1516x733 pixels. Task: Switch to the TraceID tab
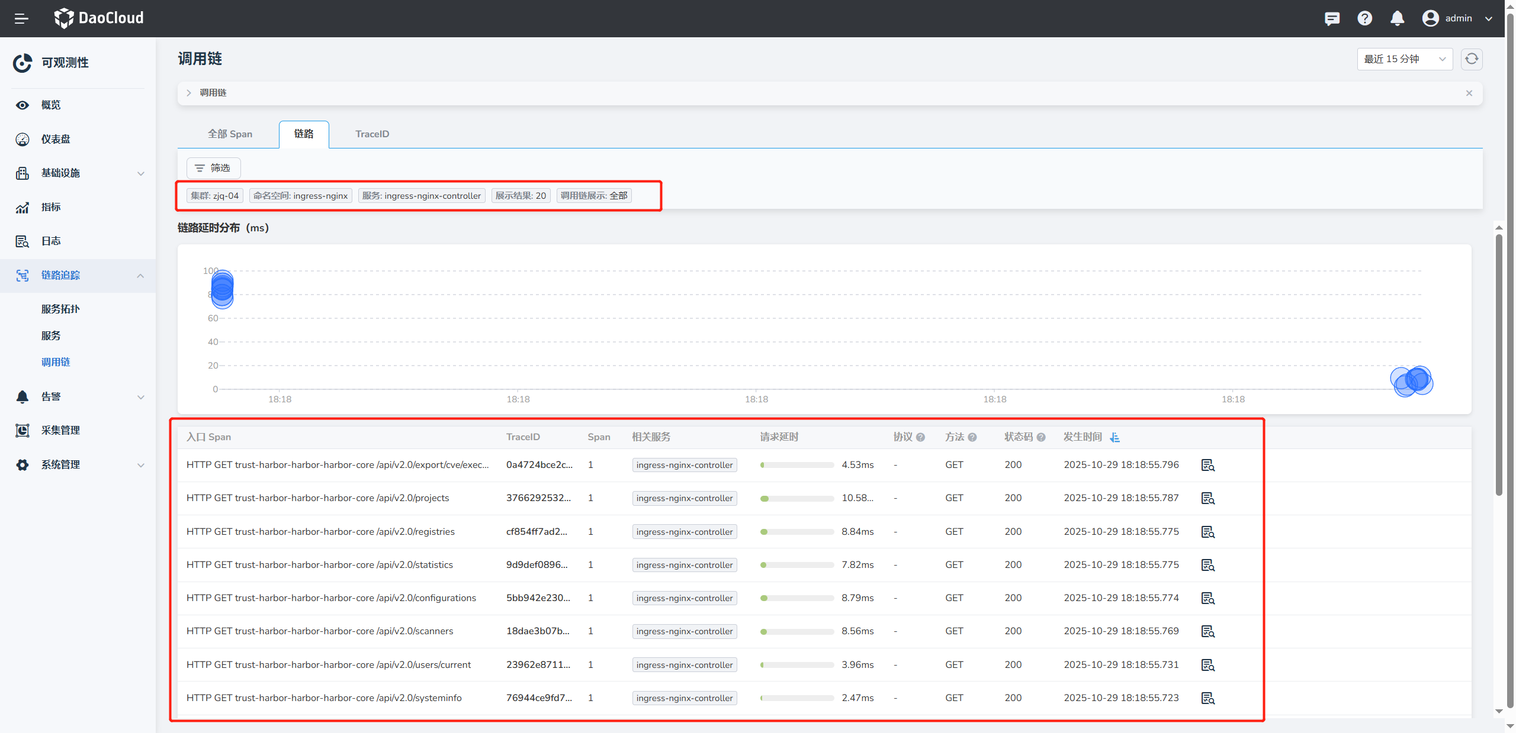click(x=372, y=134)
